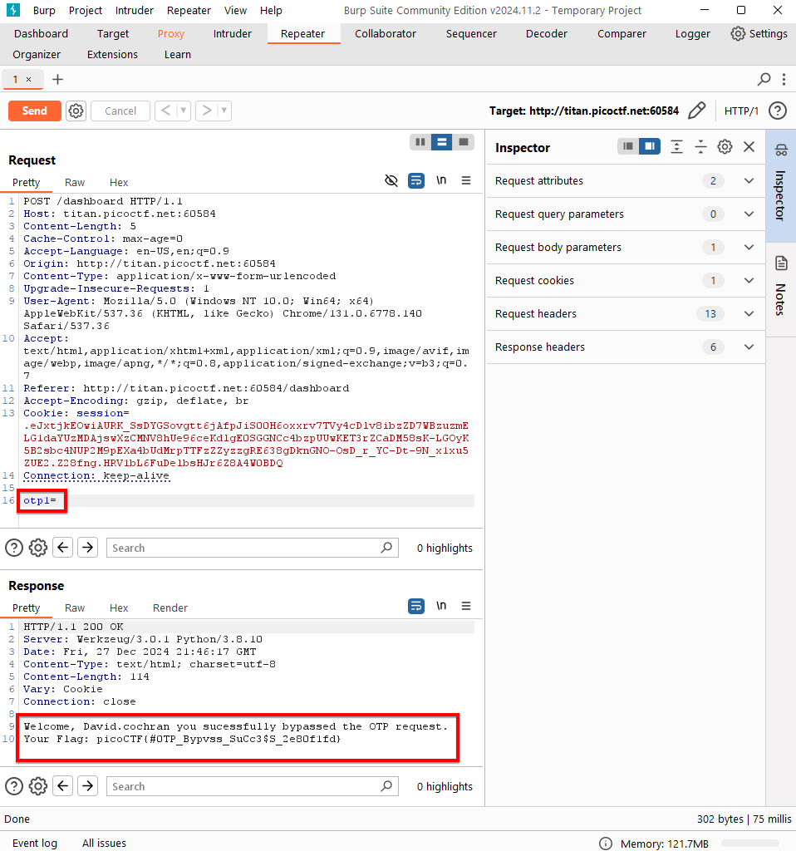The image size is (796, 851).
Task: Click the Request search input field
Action: coord(253,548)
